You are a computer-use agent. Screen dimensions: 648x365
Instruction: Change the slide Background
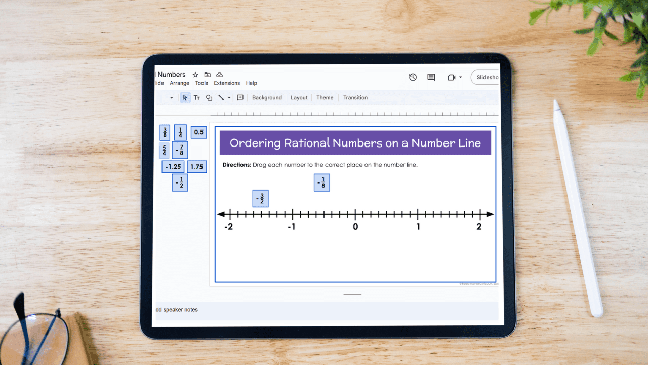(x=267, y=97)
